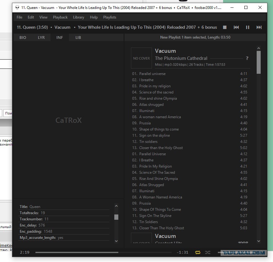
Task: Click the Tracknumber: 11 metadata row
Action: [64, 219]
